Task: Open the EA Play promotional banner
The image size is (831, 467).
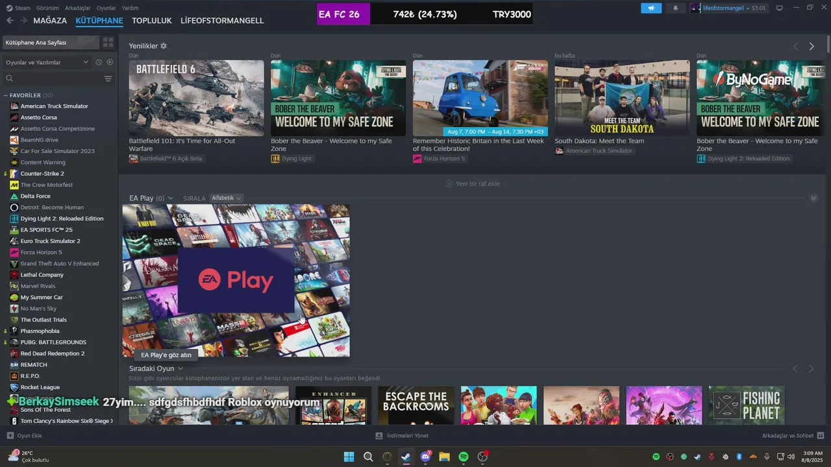Action: pyautogui.click(x=236, y=281)
